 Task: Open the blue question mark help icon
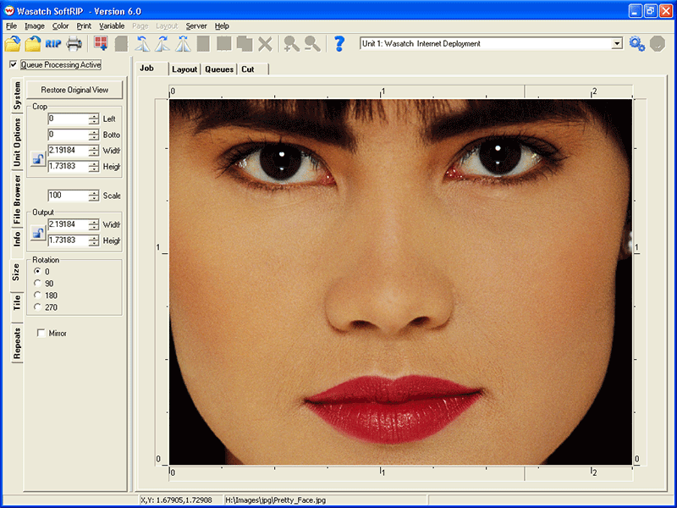(x=339, y=43)
